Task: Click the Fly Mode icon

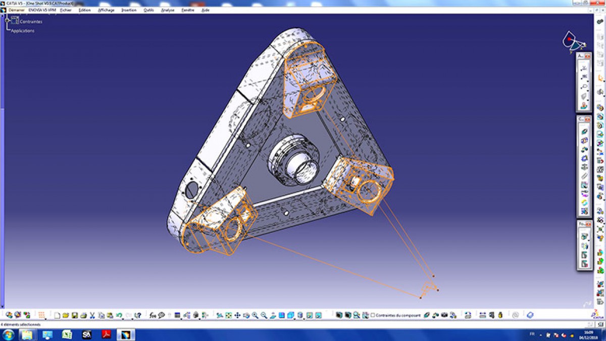Action: 220,315
